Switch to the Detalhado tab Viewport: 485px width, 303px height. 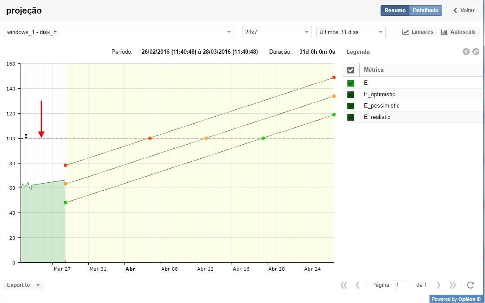click(426, 10)
